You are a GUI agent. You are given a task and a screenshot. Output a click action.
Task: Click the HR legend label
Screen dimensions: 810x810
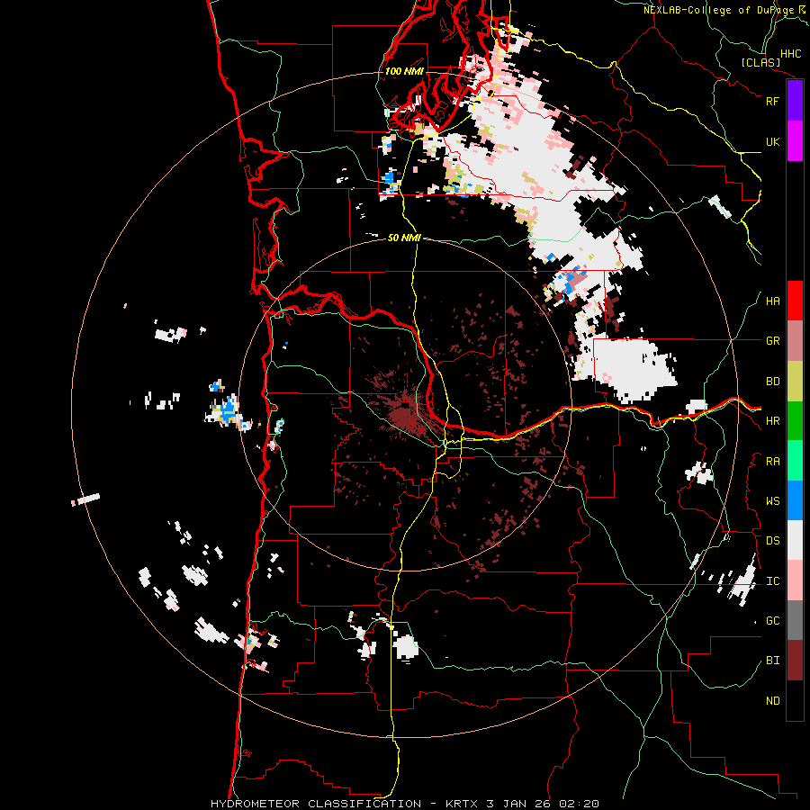click(772, 421)
